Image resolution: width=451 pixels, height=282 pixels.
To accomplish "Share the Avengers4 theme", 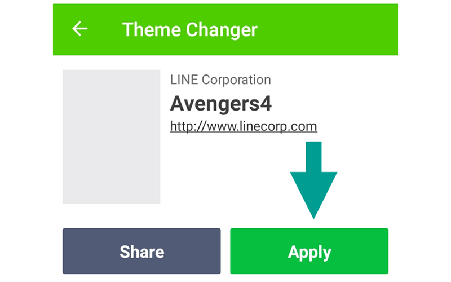I will (x=142, y=251).
